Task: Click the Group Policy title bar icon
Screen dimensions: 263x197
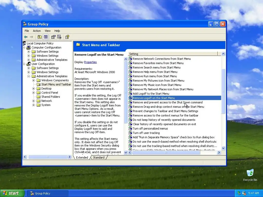Action: click(x=25, y=24)
